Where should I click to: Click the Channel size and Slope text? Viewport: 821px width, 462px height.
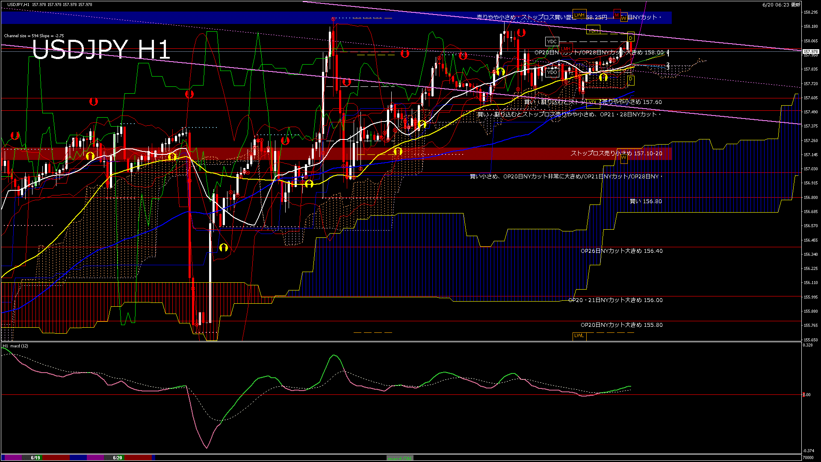tap(34, 36)
